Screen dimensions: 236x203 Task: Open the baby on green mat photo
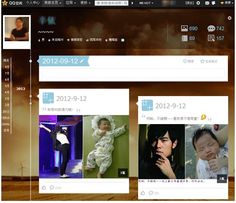(x=106, y=146)
